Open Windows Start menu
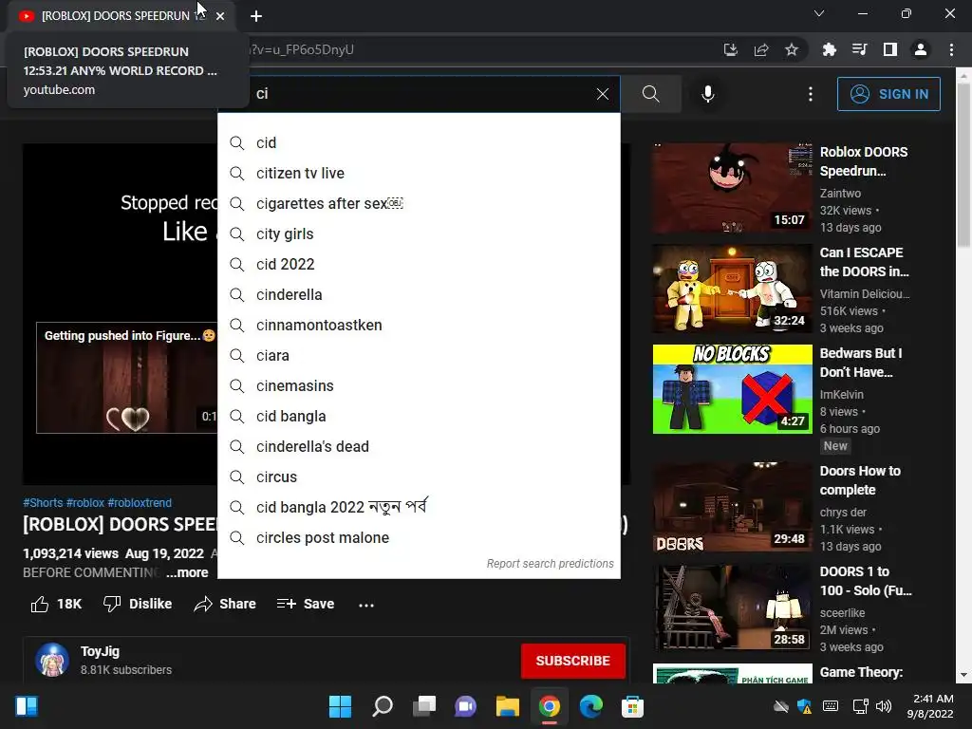 coord(340,706)
